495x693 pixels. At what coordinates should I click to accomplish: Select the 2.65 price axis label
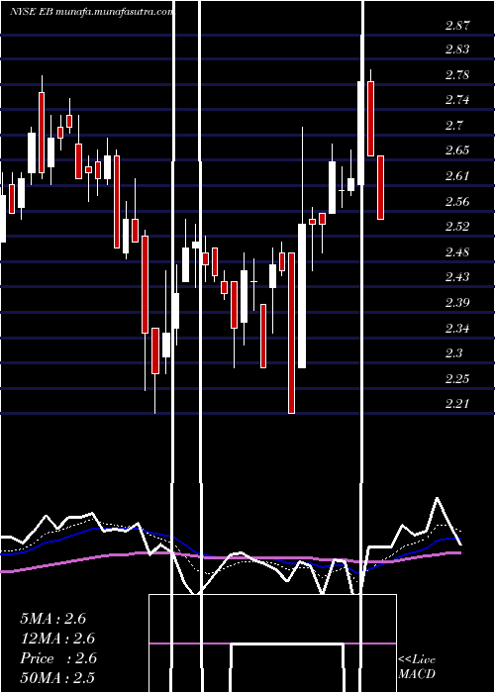coord(457,150)
